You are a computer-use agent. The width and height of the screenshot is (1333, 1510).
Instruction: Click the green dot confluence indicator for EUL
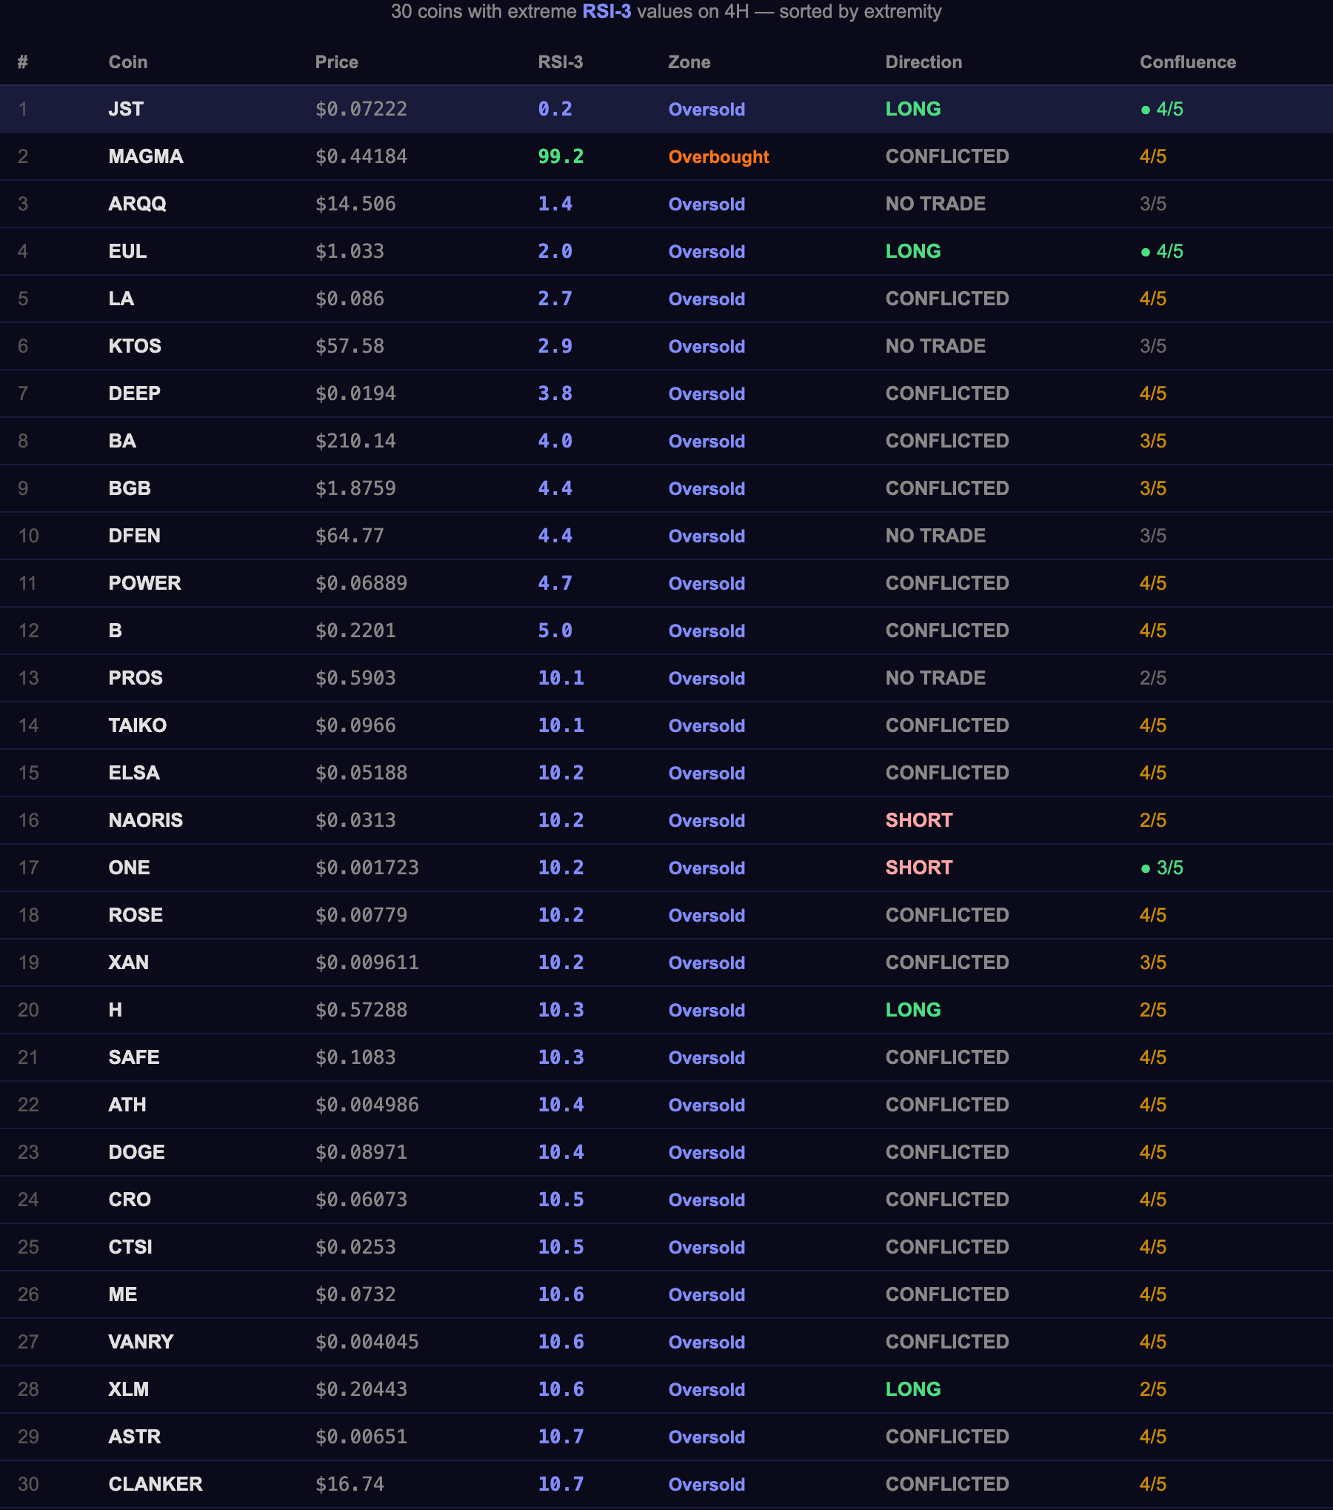click(1146, 252)
